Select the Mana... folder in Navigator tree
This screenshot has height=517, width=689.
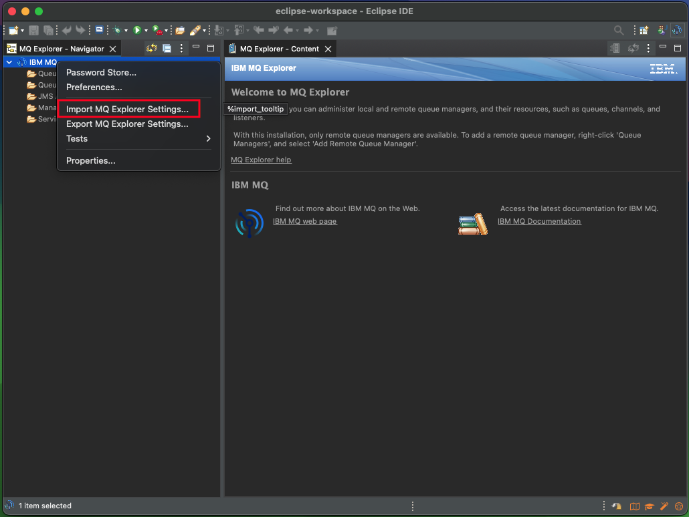pos(41,108)
